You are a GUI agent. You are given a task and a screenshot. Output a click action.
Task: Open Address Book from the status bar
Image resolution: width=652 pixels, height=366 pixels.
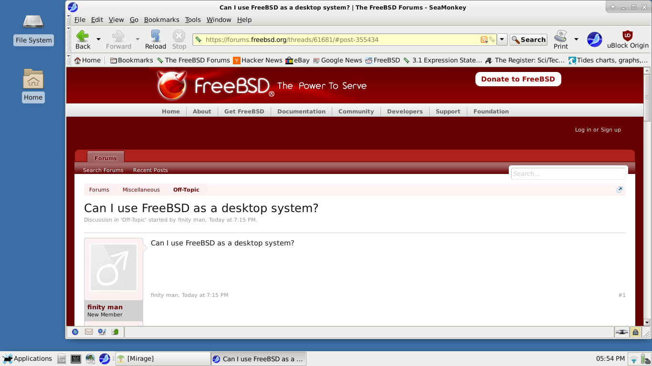point(115,332)
